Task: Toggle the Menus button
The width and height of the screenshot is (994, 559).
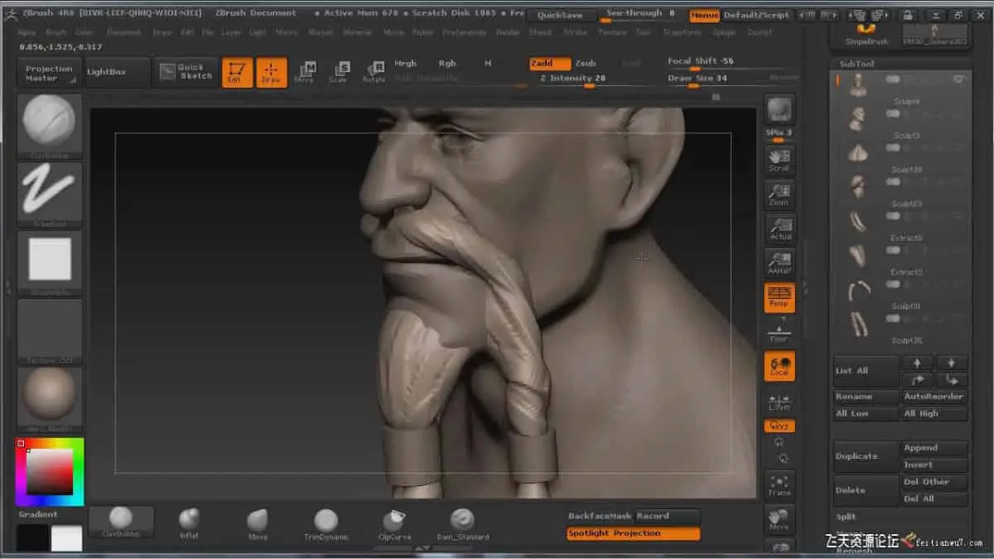Action: [x=705, y=16]
